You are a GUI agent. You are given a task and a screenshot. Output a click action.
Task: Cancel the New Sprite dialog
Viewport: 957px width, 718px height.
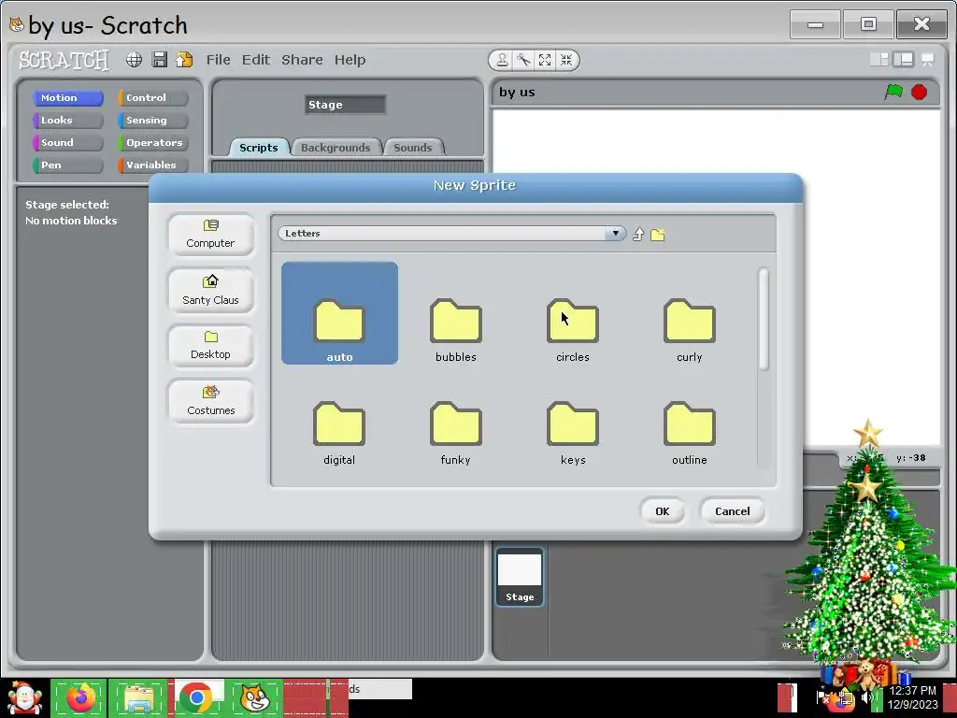(733, 511)
